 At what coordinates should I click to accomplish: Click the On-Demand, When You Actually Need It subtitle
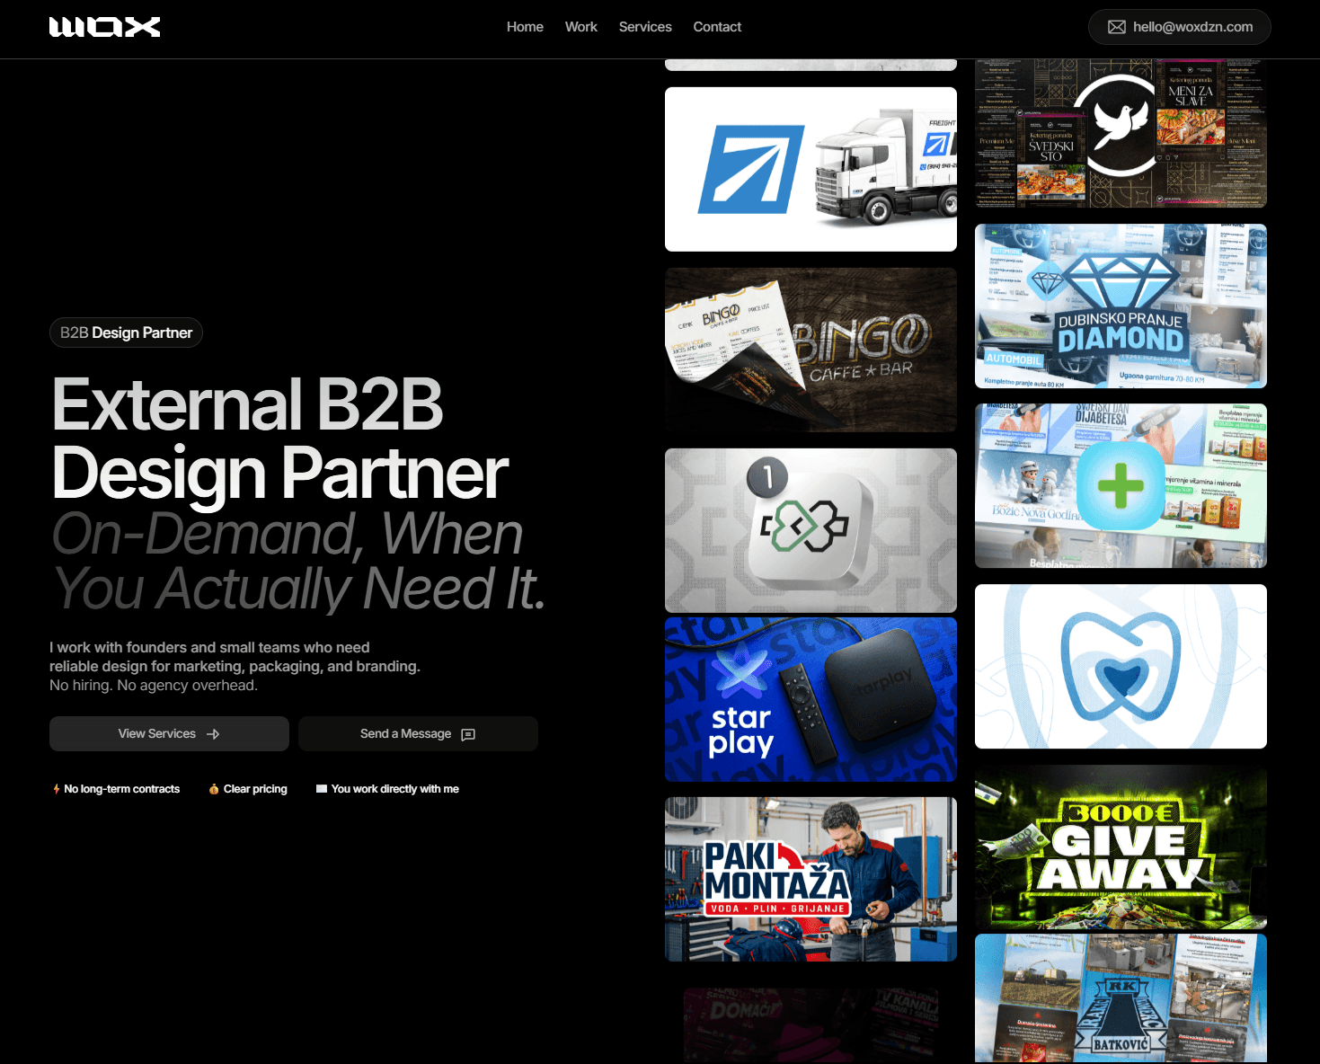click(x=298, y=562)
